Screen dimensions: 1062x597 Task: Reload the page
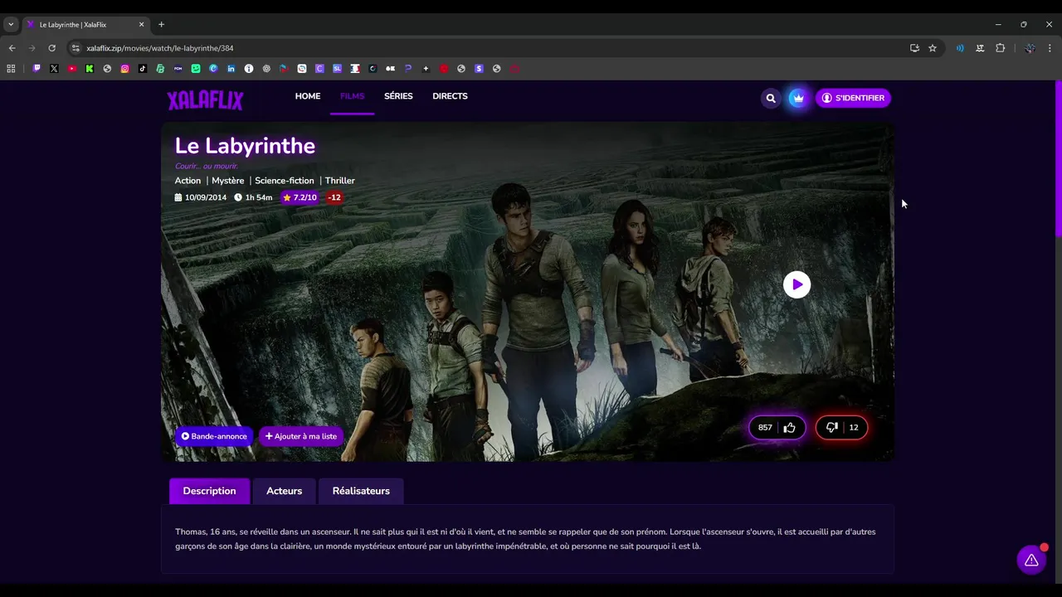[x=51, y=48]
